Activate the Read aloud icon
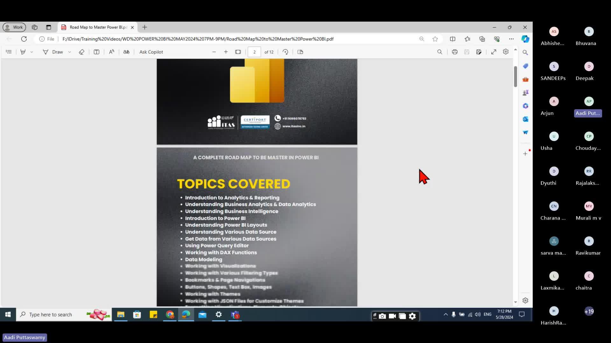 click(x=111, y=52)
